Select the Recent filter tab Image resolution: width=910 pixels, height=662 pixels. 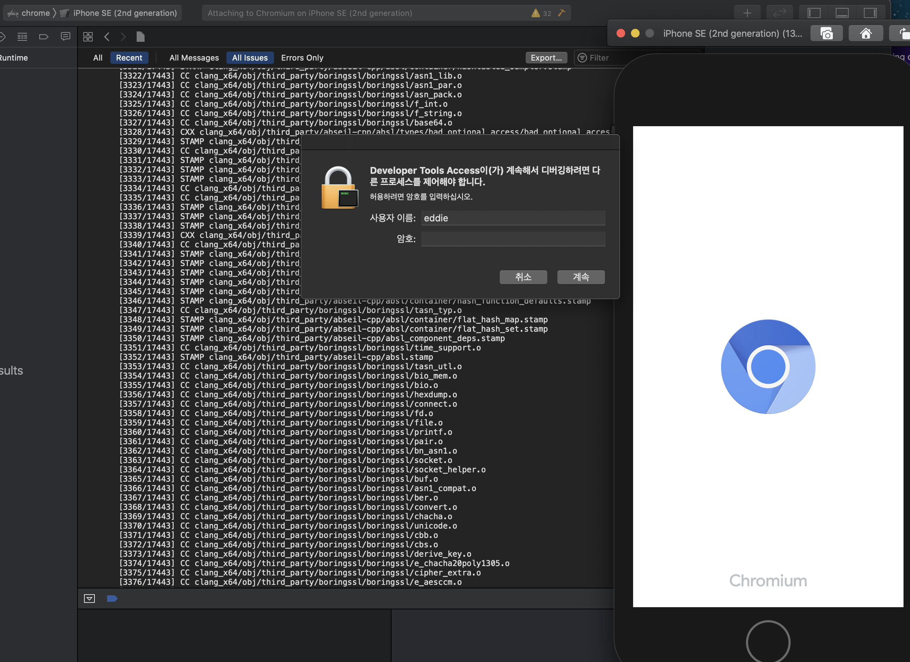[x=129, y=58]
